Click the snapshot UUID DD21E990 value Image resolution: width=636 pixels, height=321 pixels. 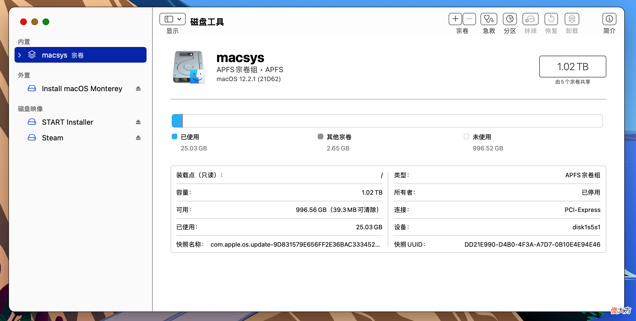click(x=532, y=244)
